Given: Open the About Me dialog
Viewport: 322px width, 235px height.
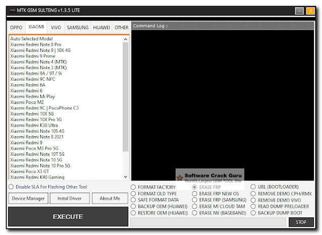Looking at the screenshot, I should (110, 198).
